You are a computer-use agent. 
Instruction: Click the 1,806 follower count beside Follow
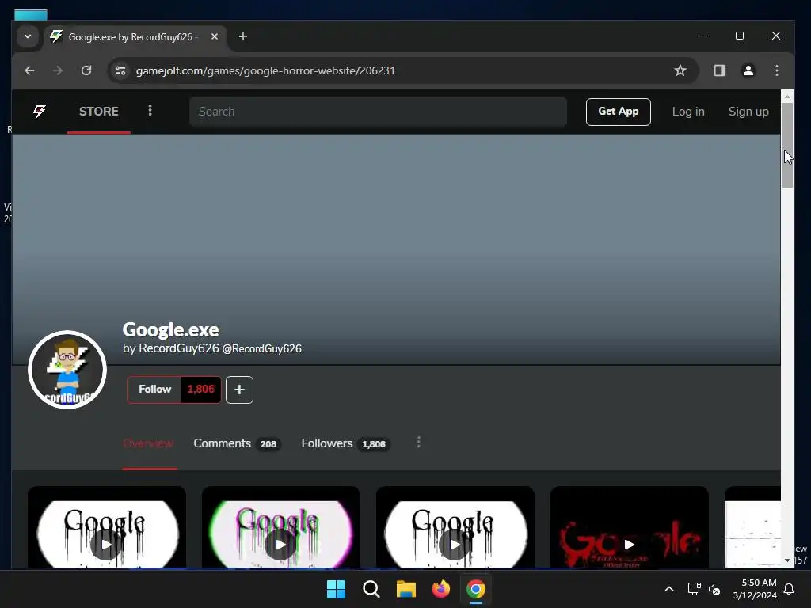(x=200, y=389)
